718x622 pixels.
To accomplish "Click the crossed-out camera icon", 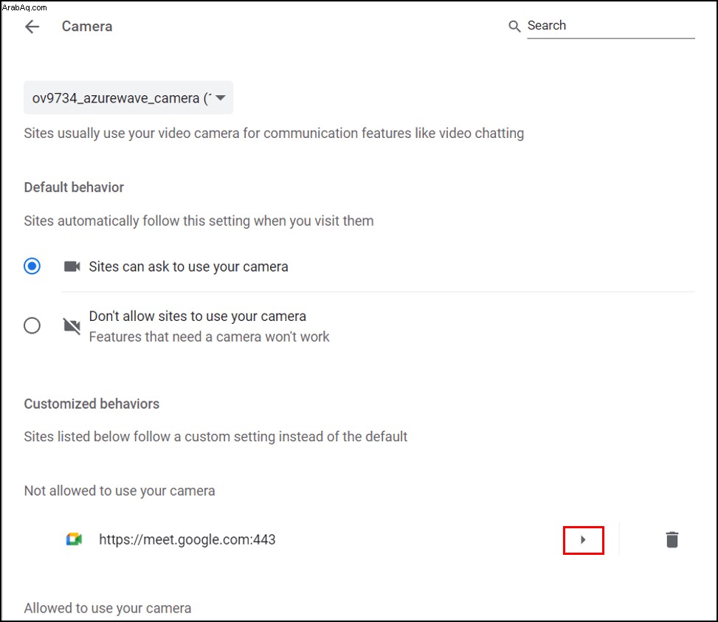I will [72, 326].
